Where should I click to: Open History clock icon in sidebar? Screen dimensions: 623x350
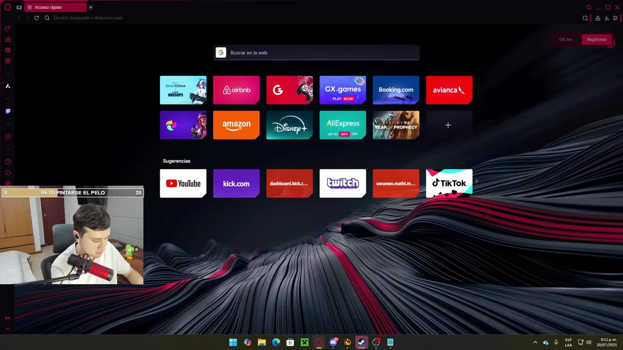pos(8,162)
